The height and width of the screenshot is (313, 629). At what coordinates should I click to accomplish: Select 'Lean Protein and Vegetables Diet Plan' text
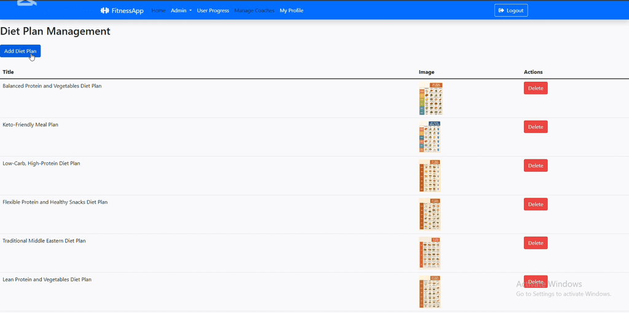click(x=47, y=279)
